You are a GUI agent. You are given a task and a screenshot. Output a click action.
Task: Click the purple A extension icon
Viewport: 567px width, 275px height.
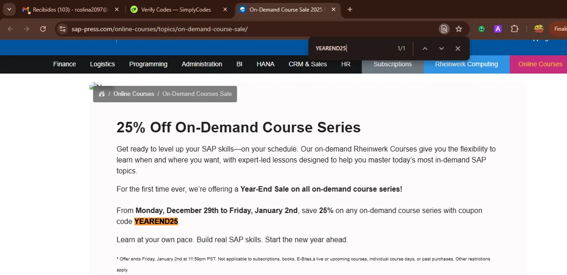(x=498, y=29)
